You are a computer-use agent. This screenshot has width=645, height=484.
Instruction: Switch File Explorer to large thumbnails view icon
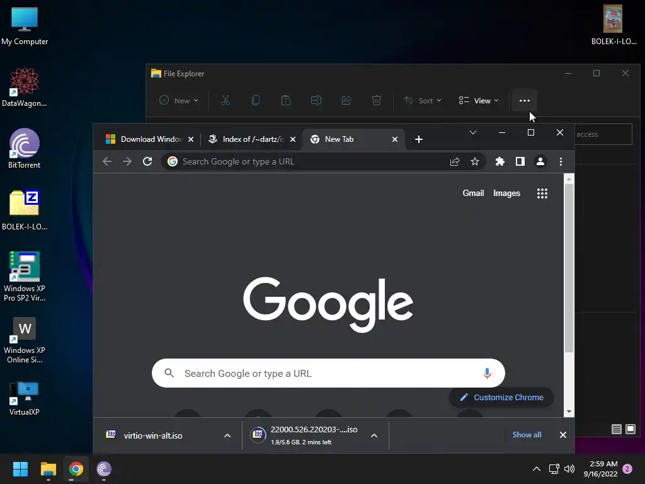[630, 429]
